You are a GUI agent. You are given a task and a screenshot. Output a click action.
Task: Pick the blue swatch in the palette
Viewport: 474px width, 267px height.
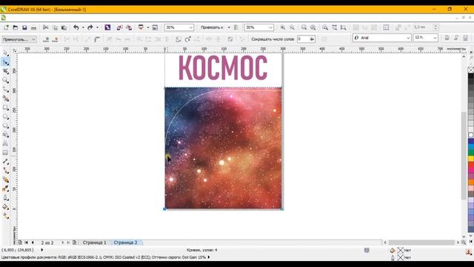pyautogui.click(x=471, y=141)
